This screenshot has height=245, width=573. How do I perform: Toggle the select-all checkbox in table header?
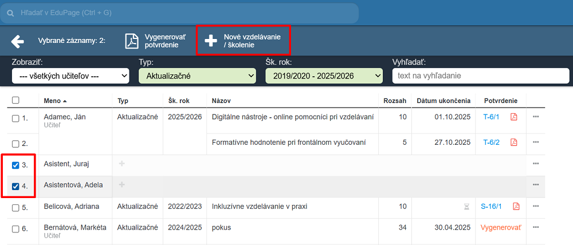pyautogui.click(x=16, y=100)
